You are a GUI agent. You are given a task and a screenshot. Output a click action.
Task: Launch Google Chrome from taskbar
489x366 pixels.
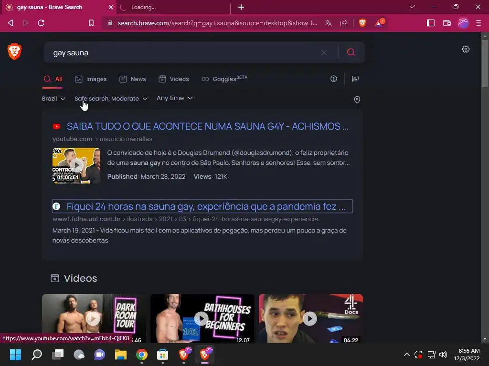point(141,355)
